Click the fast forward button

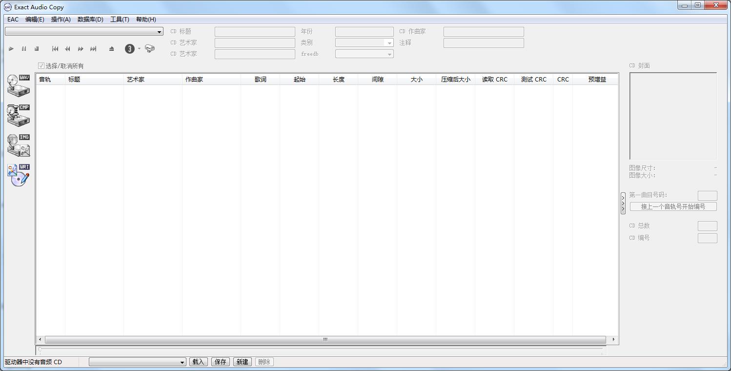pyautogui.click(x=81, y=49)
